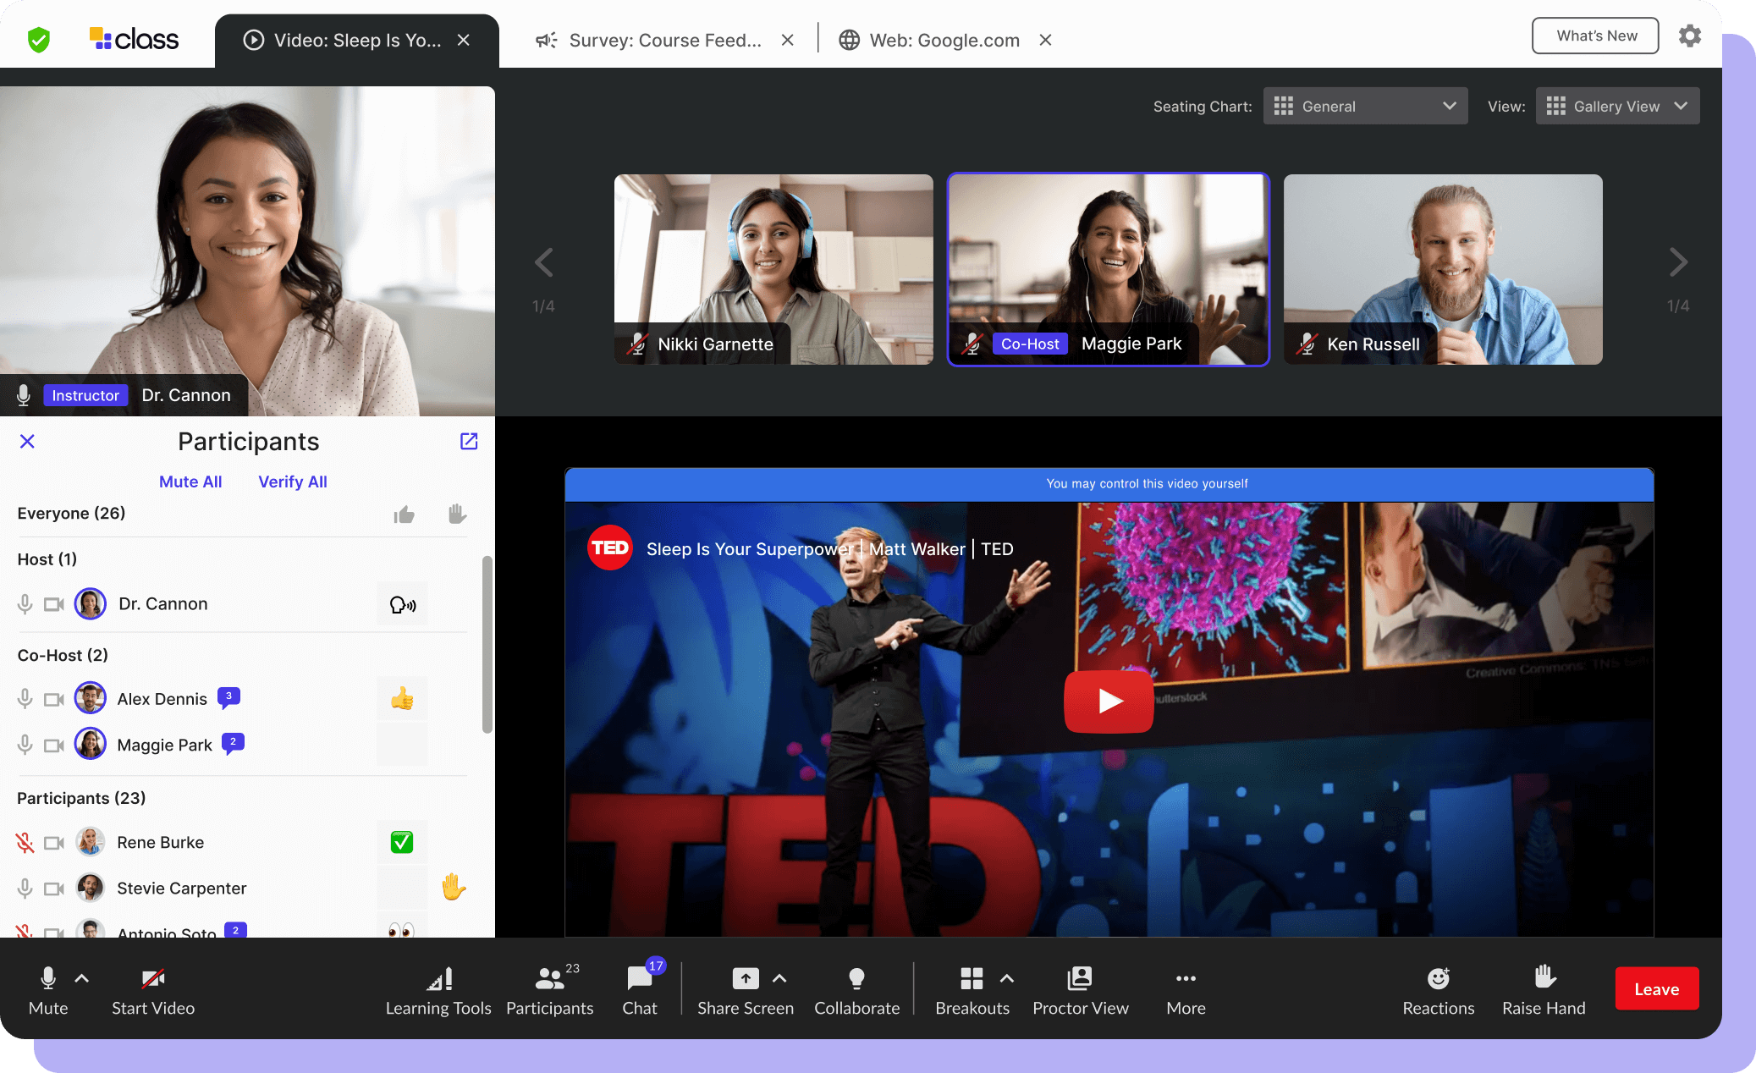Toggle Maggie Park's microphone

(x=25, y=745)
